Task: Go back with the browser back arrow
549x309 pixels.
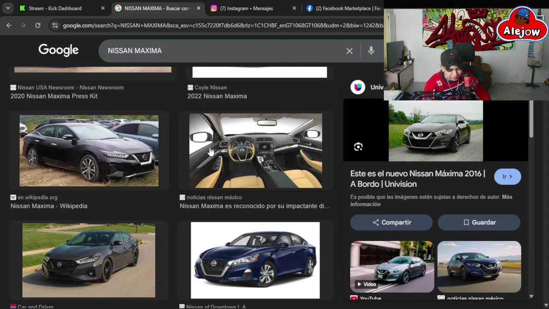Action: [9, 25]
